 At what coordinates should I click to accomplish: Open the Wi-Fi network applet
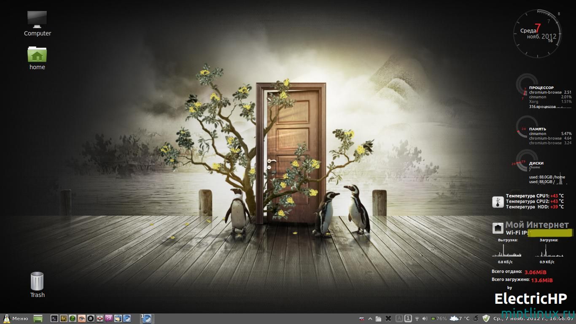click(x=417, y=319)
